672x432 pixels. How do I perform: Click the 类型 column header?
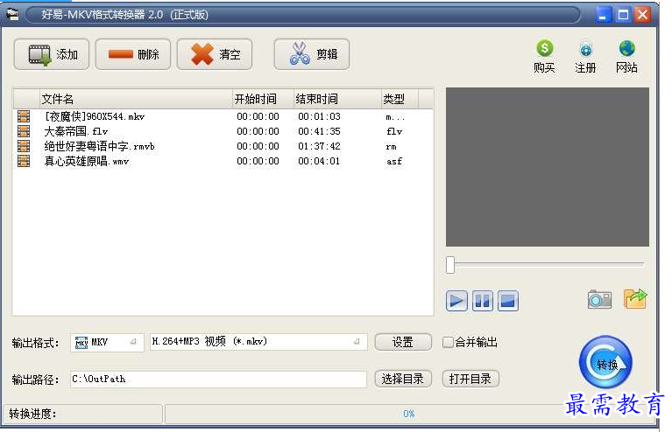pyautogui.click(x=400, y=99)
